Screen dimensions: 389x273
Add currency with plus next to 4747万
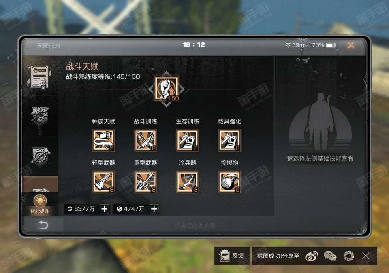coord(154,209)
